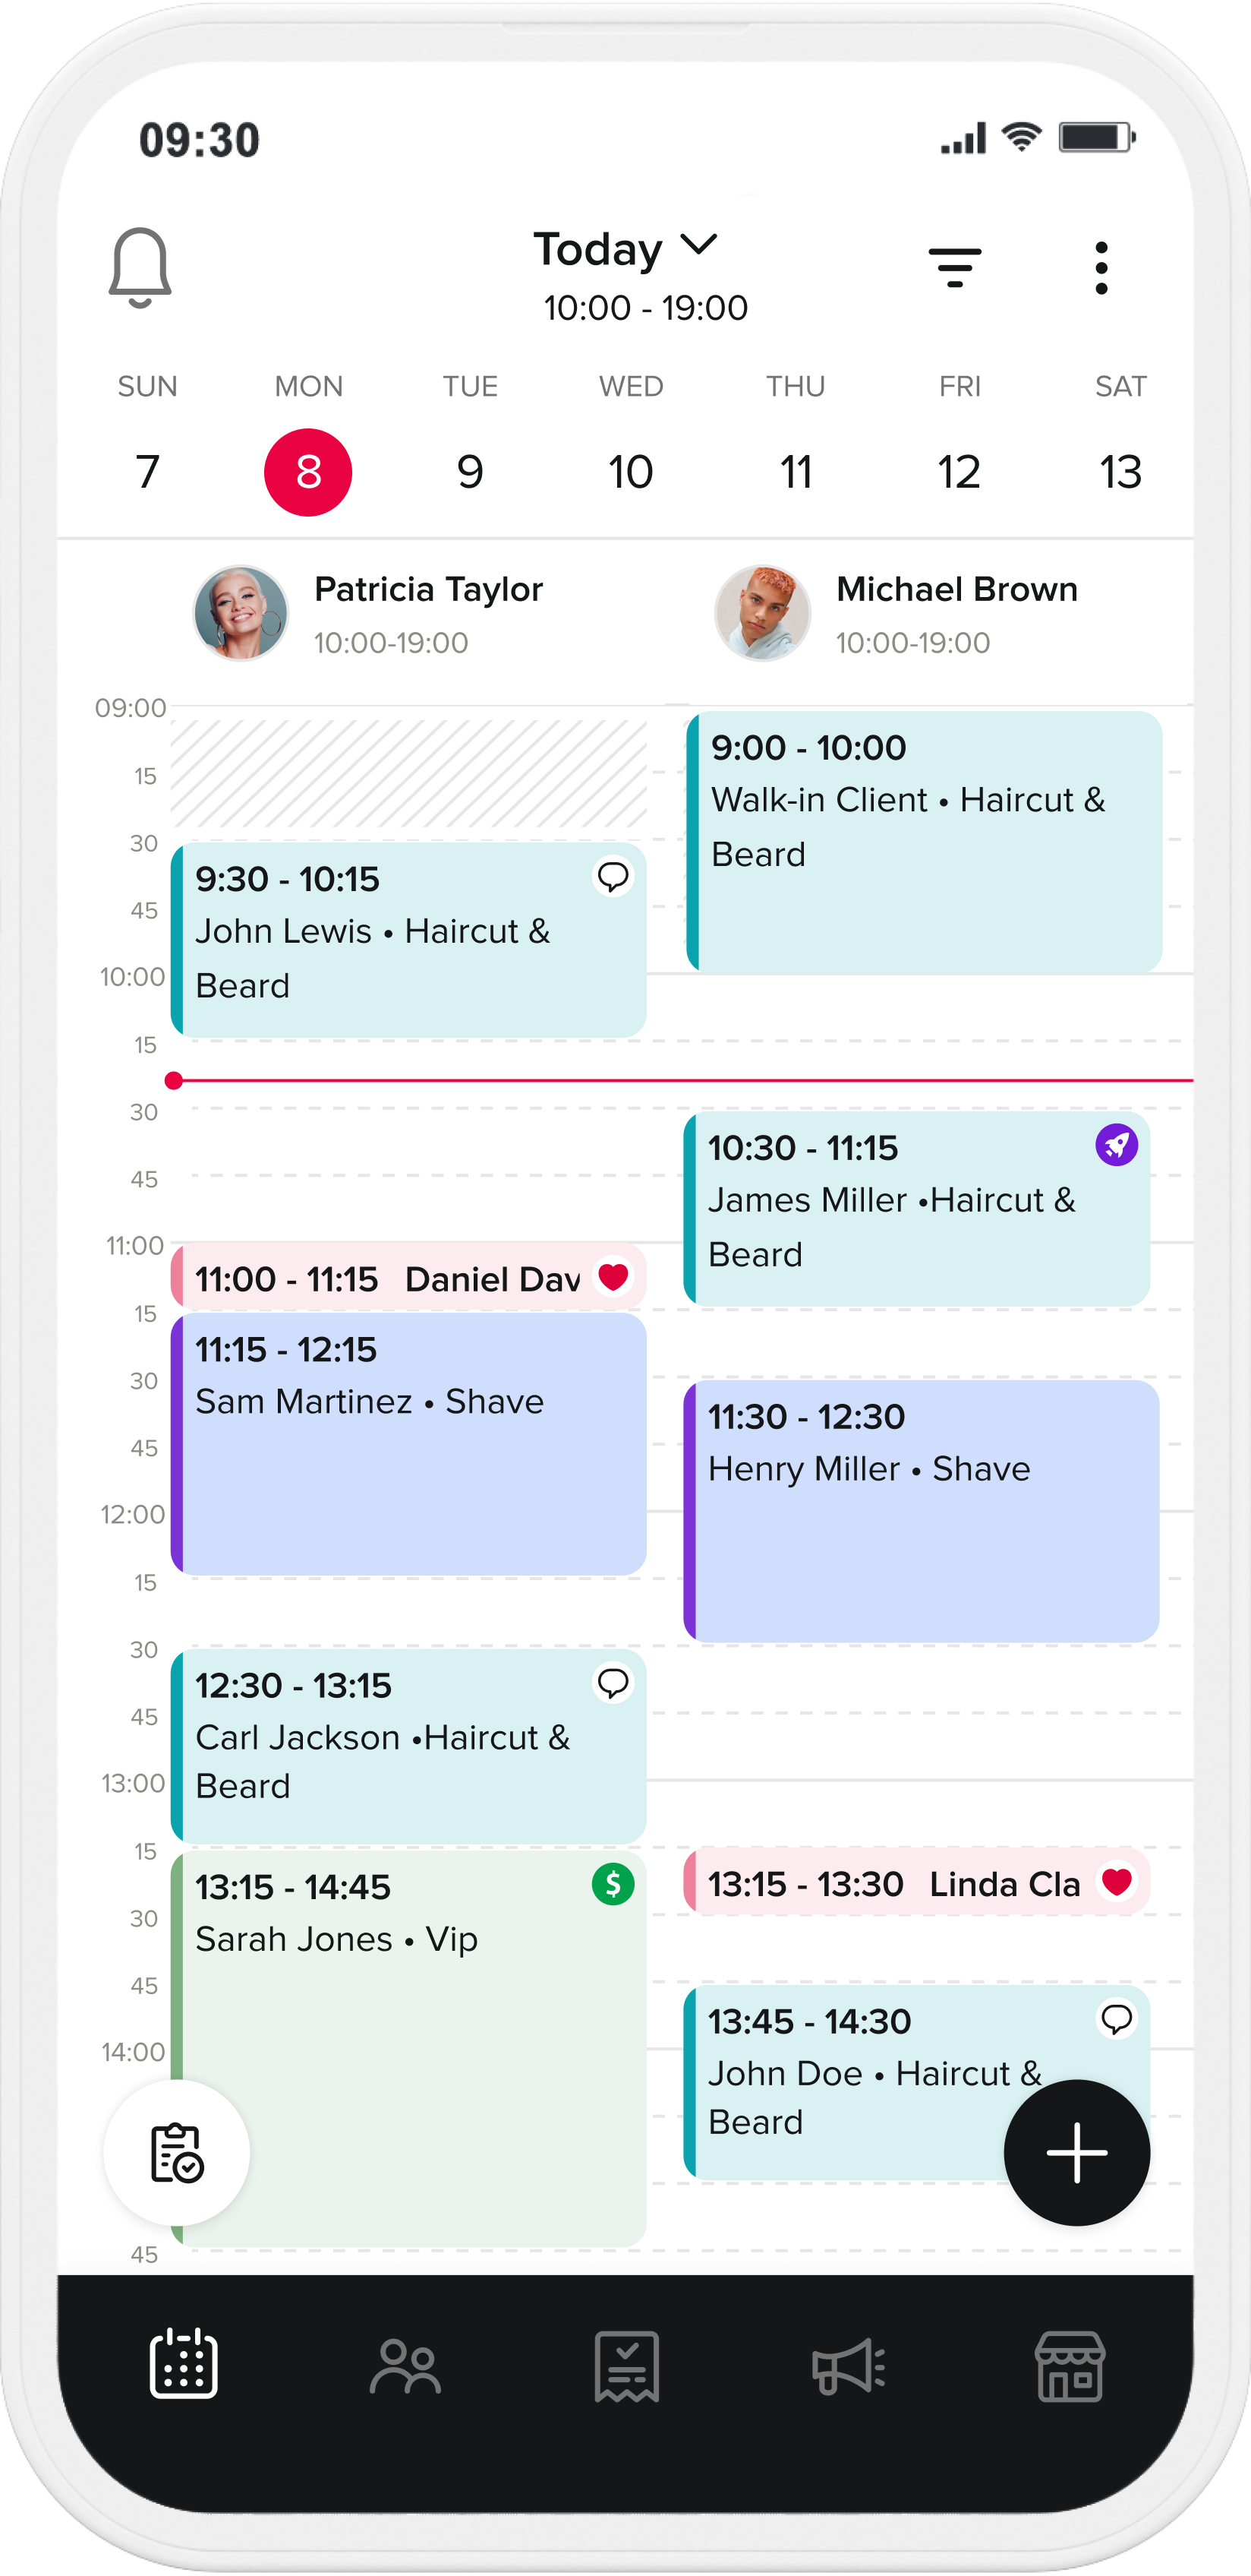
Task: Open Henry Miller Shave appointment
Action: click(920, 1510)
